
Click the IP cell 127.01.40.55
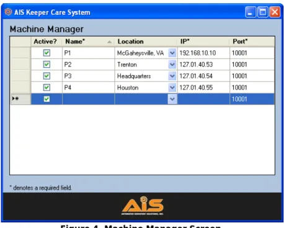203,88
